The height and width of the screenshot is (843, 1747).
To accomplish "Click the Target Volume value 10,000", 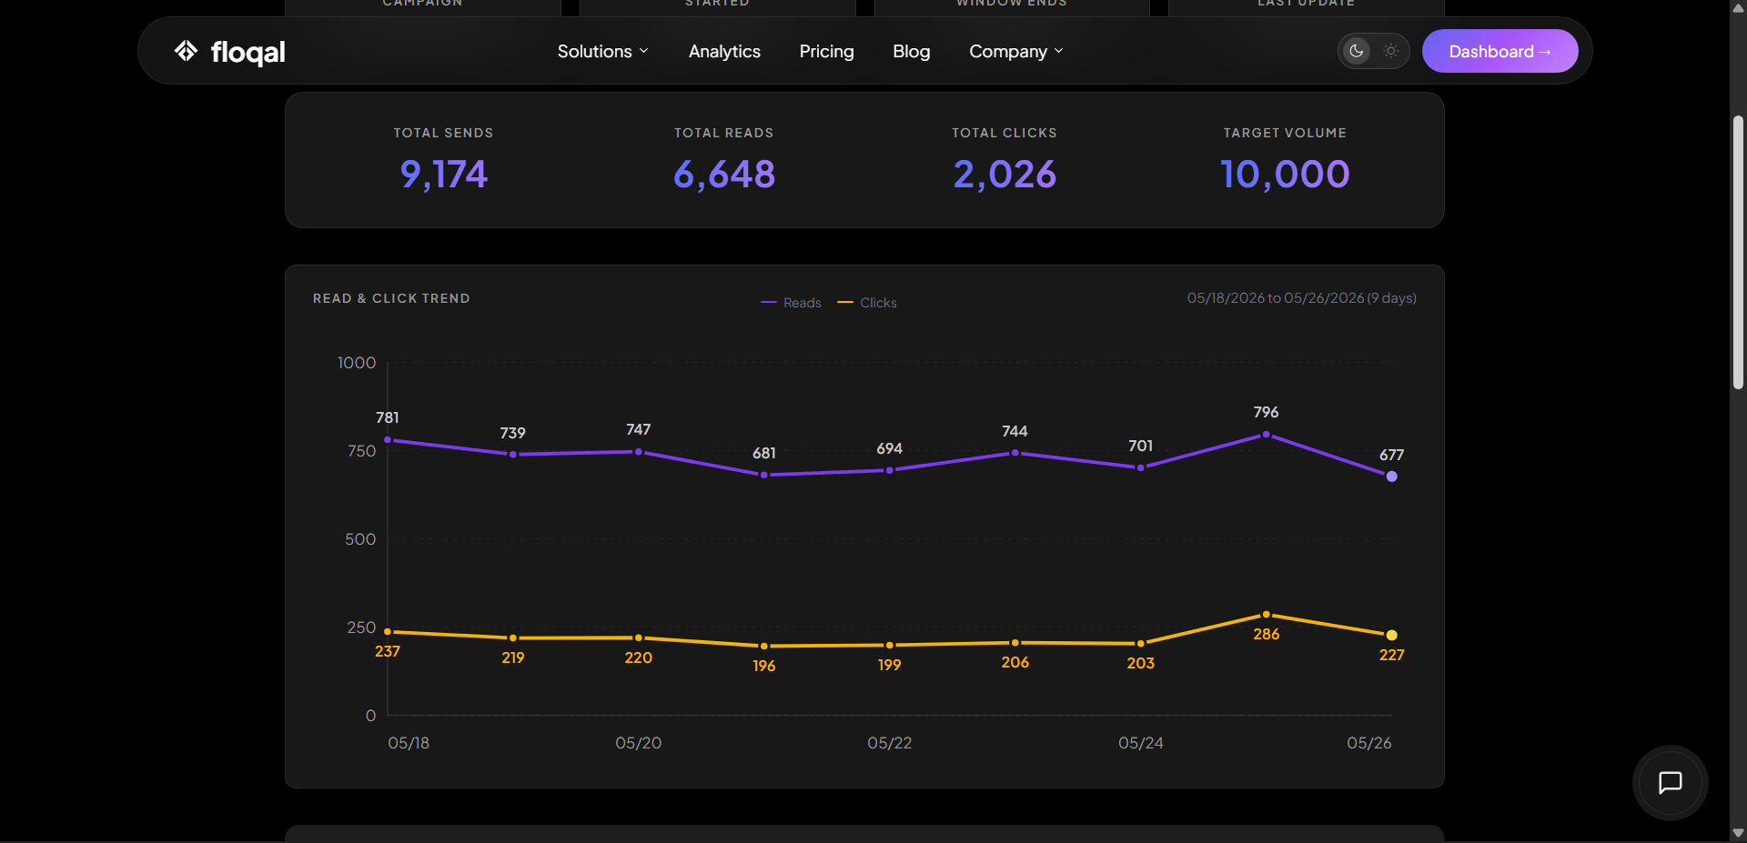I will [x=1285, y=174].
